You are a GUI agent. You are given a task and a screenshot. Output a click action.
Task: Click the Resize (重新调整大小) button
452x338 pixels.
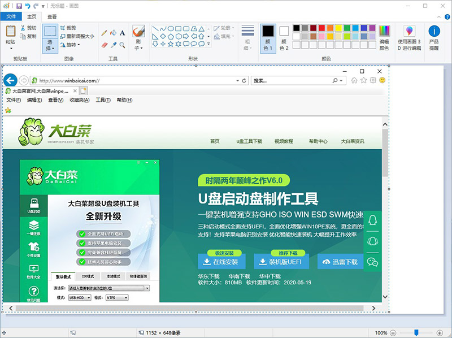coord(77,36)
